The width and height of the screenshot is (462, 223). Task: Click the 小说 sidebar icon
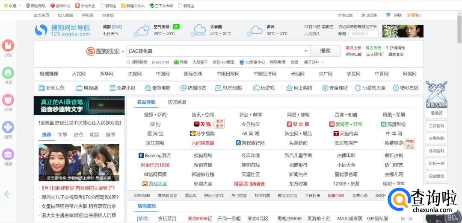[x=8, y=46]
